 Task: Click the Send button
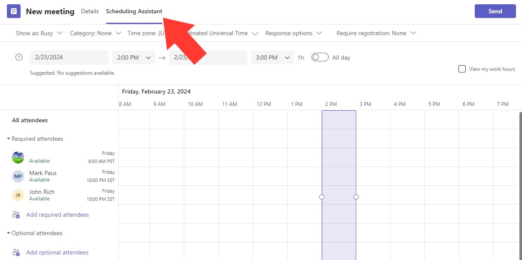click(x=495, y=11)
